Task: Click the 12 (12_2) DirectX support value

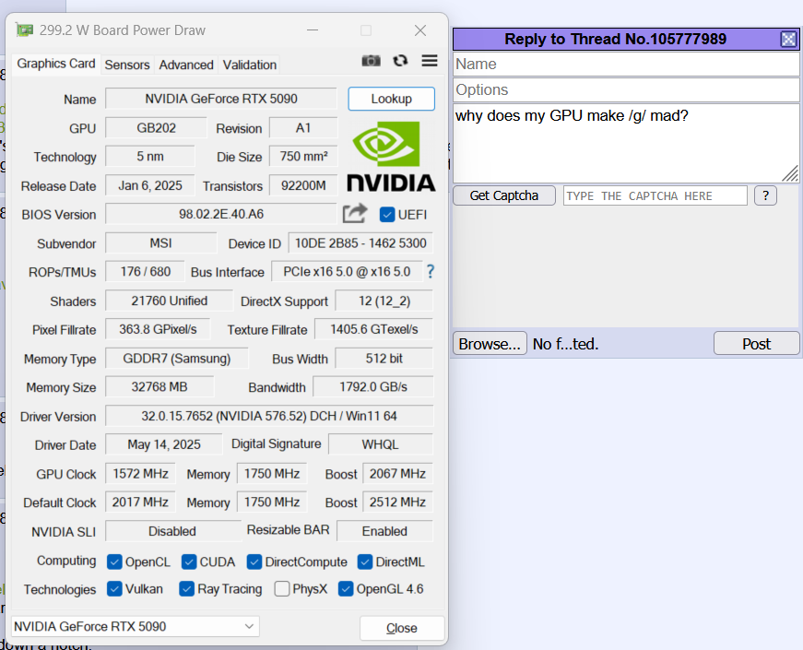Action: [384, 301]
